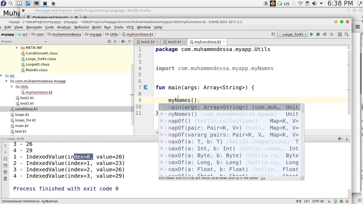This screenshot has width=363, height=204.
Task: Open Run panel gear settings
Action: coord(340,139)
